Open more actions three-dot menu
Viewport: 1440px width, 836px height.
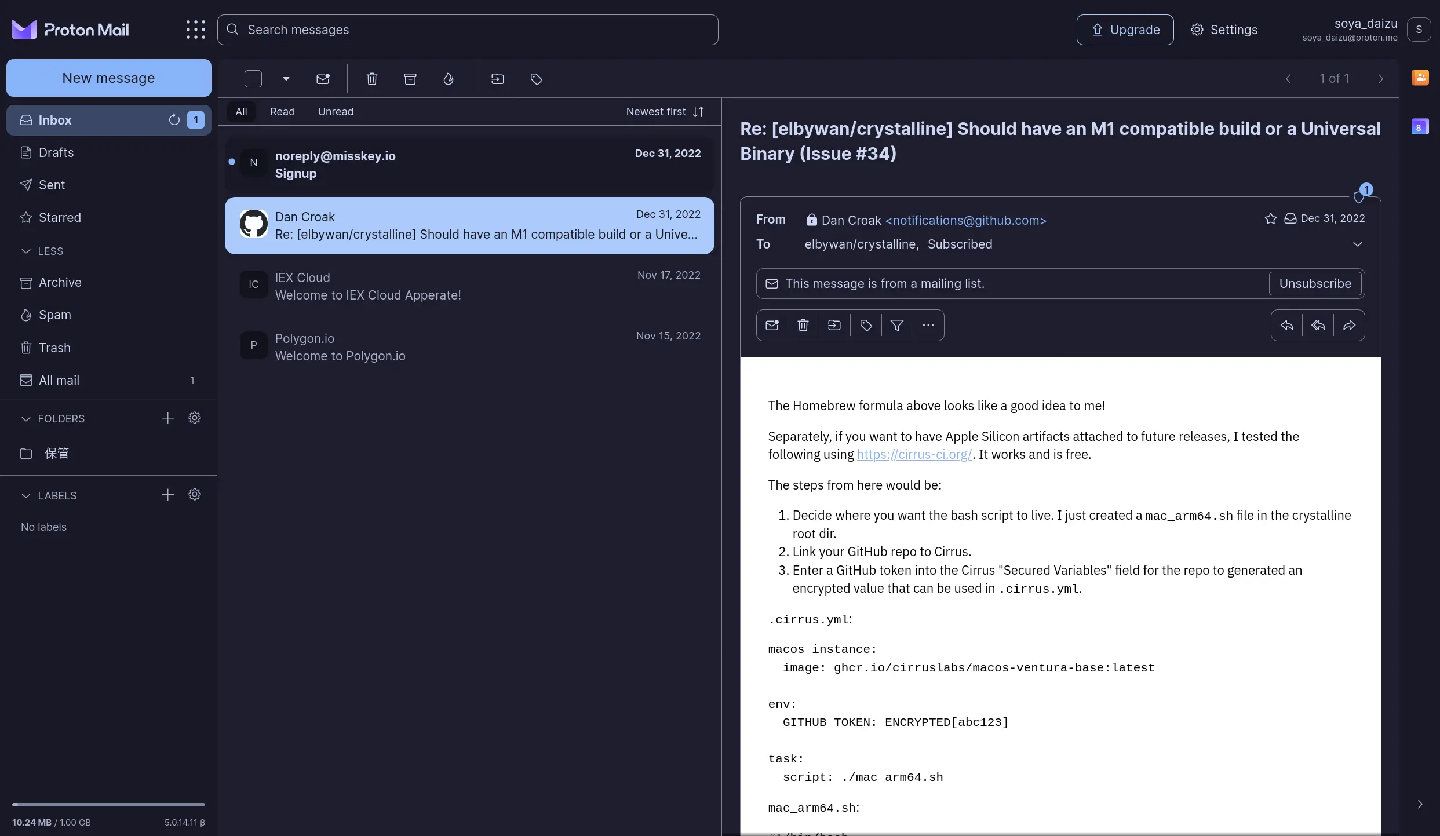[928, 325]
